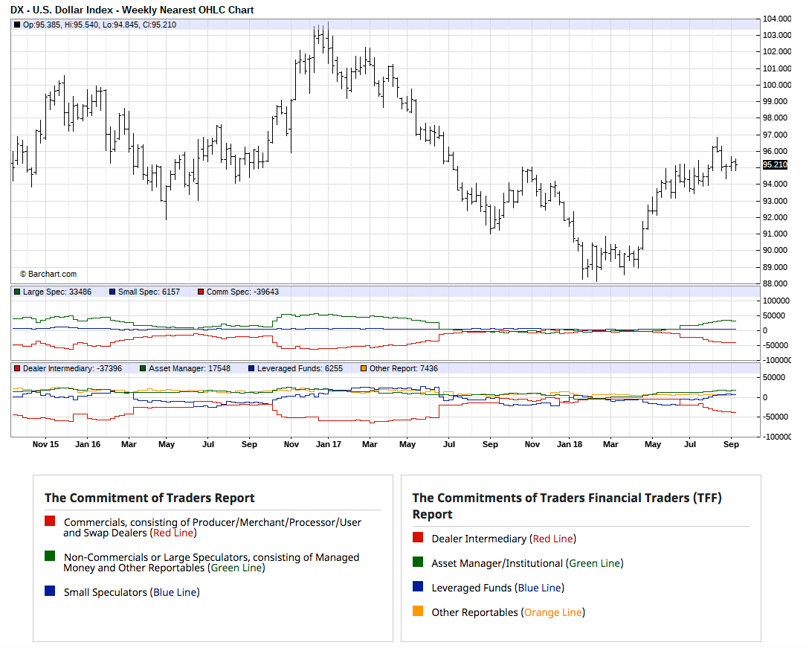Viewport: 809px width, 648px height.
Task: Click the Barchart.com copyright text
Action: (x=48, y=275)
